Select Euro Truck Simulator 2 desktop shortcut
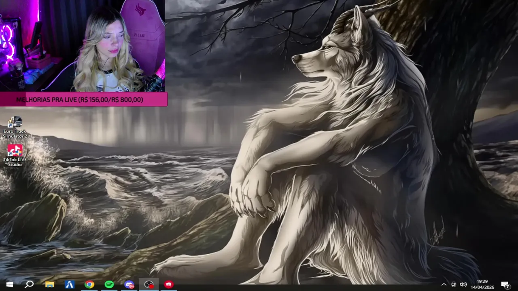This screenshot has width=518, height=291. coord(15,127)
